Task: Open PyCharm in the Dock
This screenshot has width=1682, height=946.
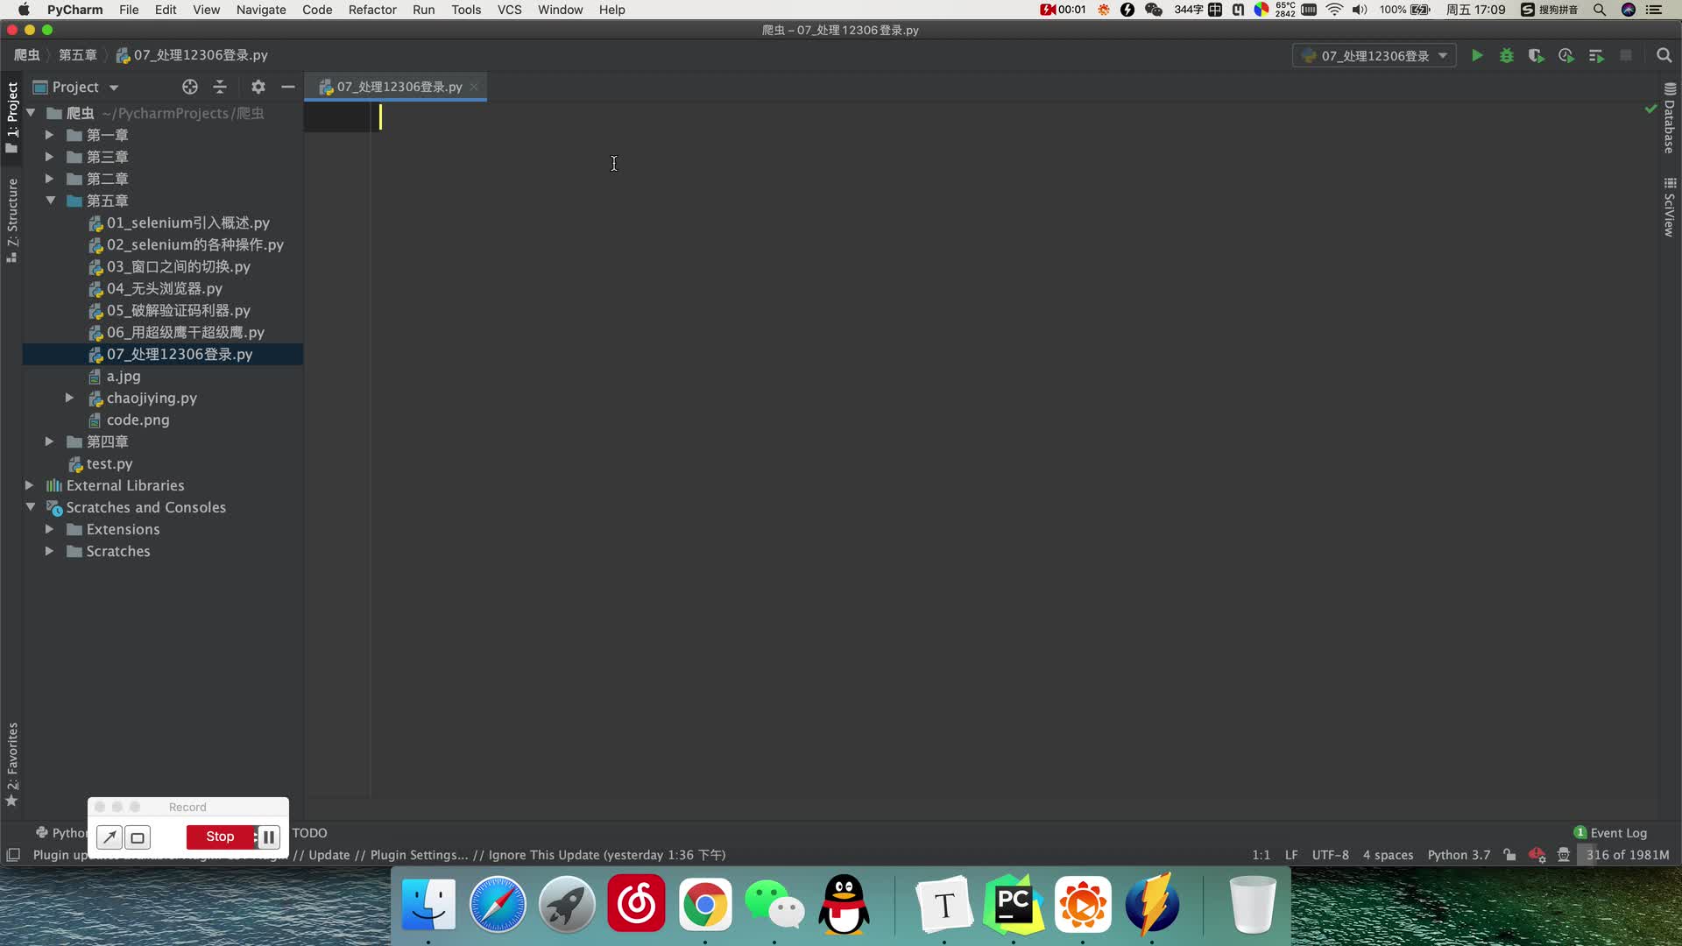Action: [1014, 904]
